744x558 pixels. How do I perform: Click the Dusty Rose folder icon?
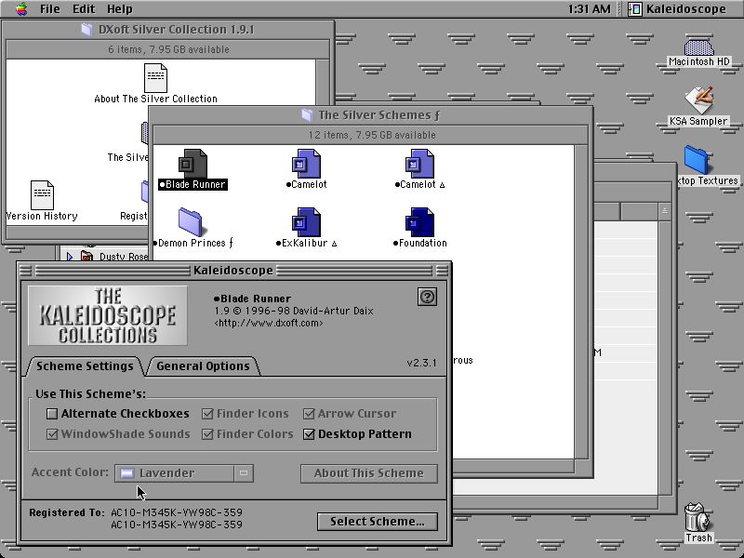86,257
